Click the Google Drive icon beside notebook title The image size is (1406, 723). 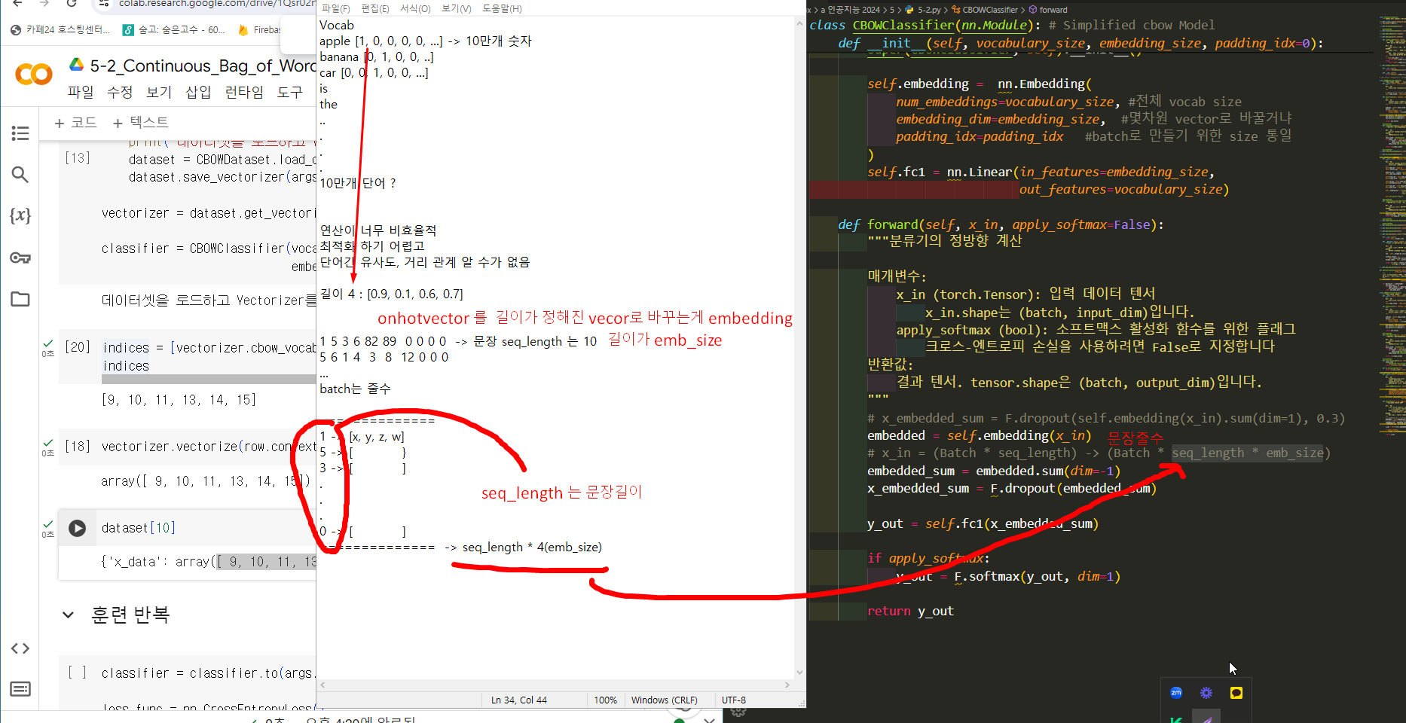tap(76, 65)
